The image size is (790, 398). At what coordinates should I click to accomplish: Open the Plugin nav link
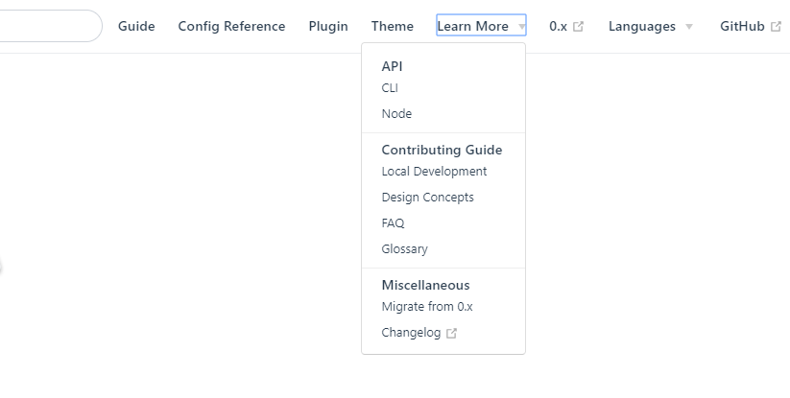click(328, 26)
